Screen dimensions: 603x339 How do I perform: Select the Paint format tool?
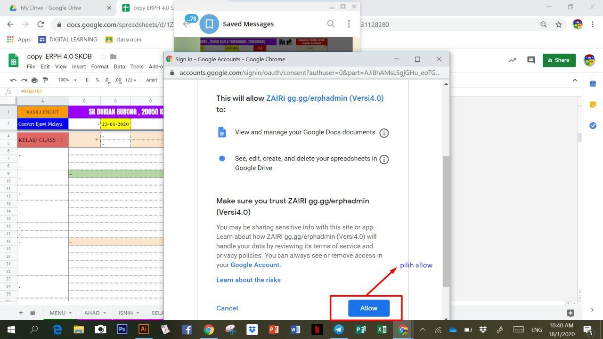[45, 80]
